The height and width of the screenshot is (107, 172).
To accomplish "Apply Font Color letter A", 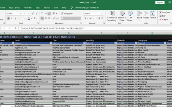I will 34,18.
